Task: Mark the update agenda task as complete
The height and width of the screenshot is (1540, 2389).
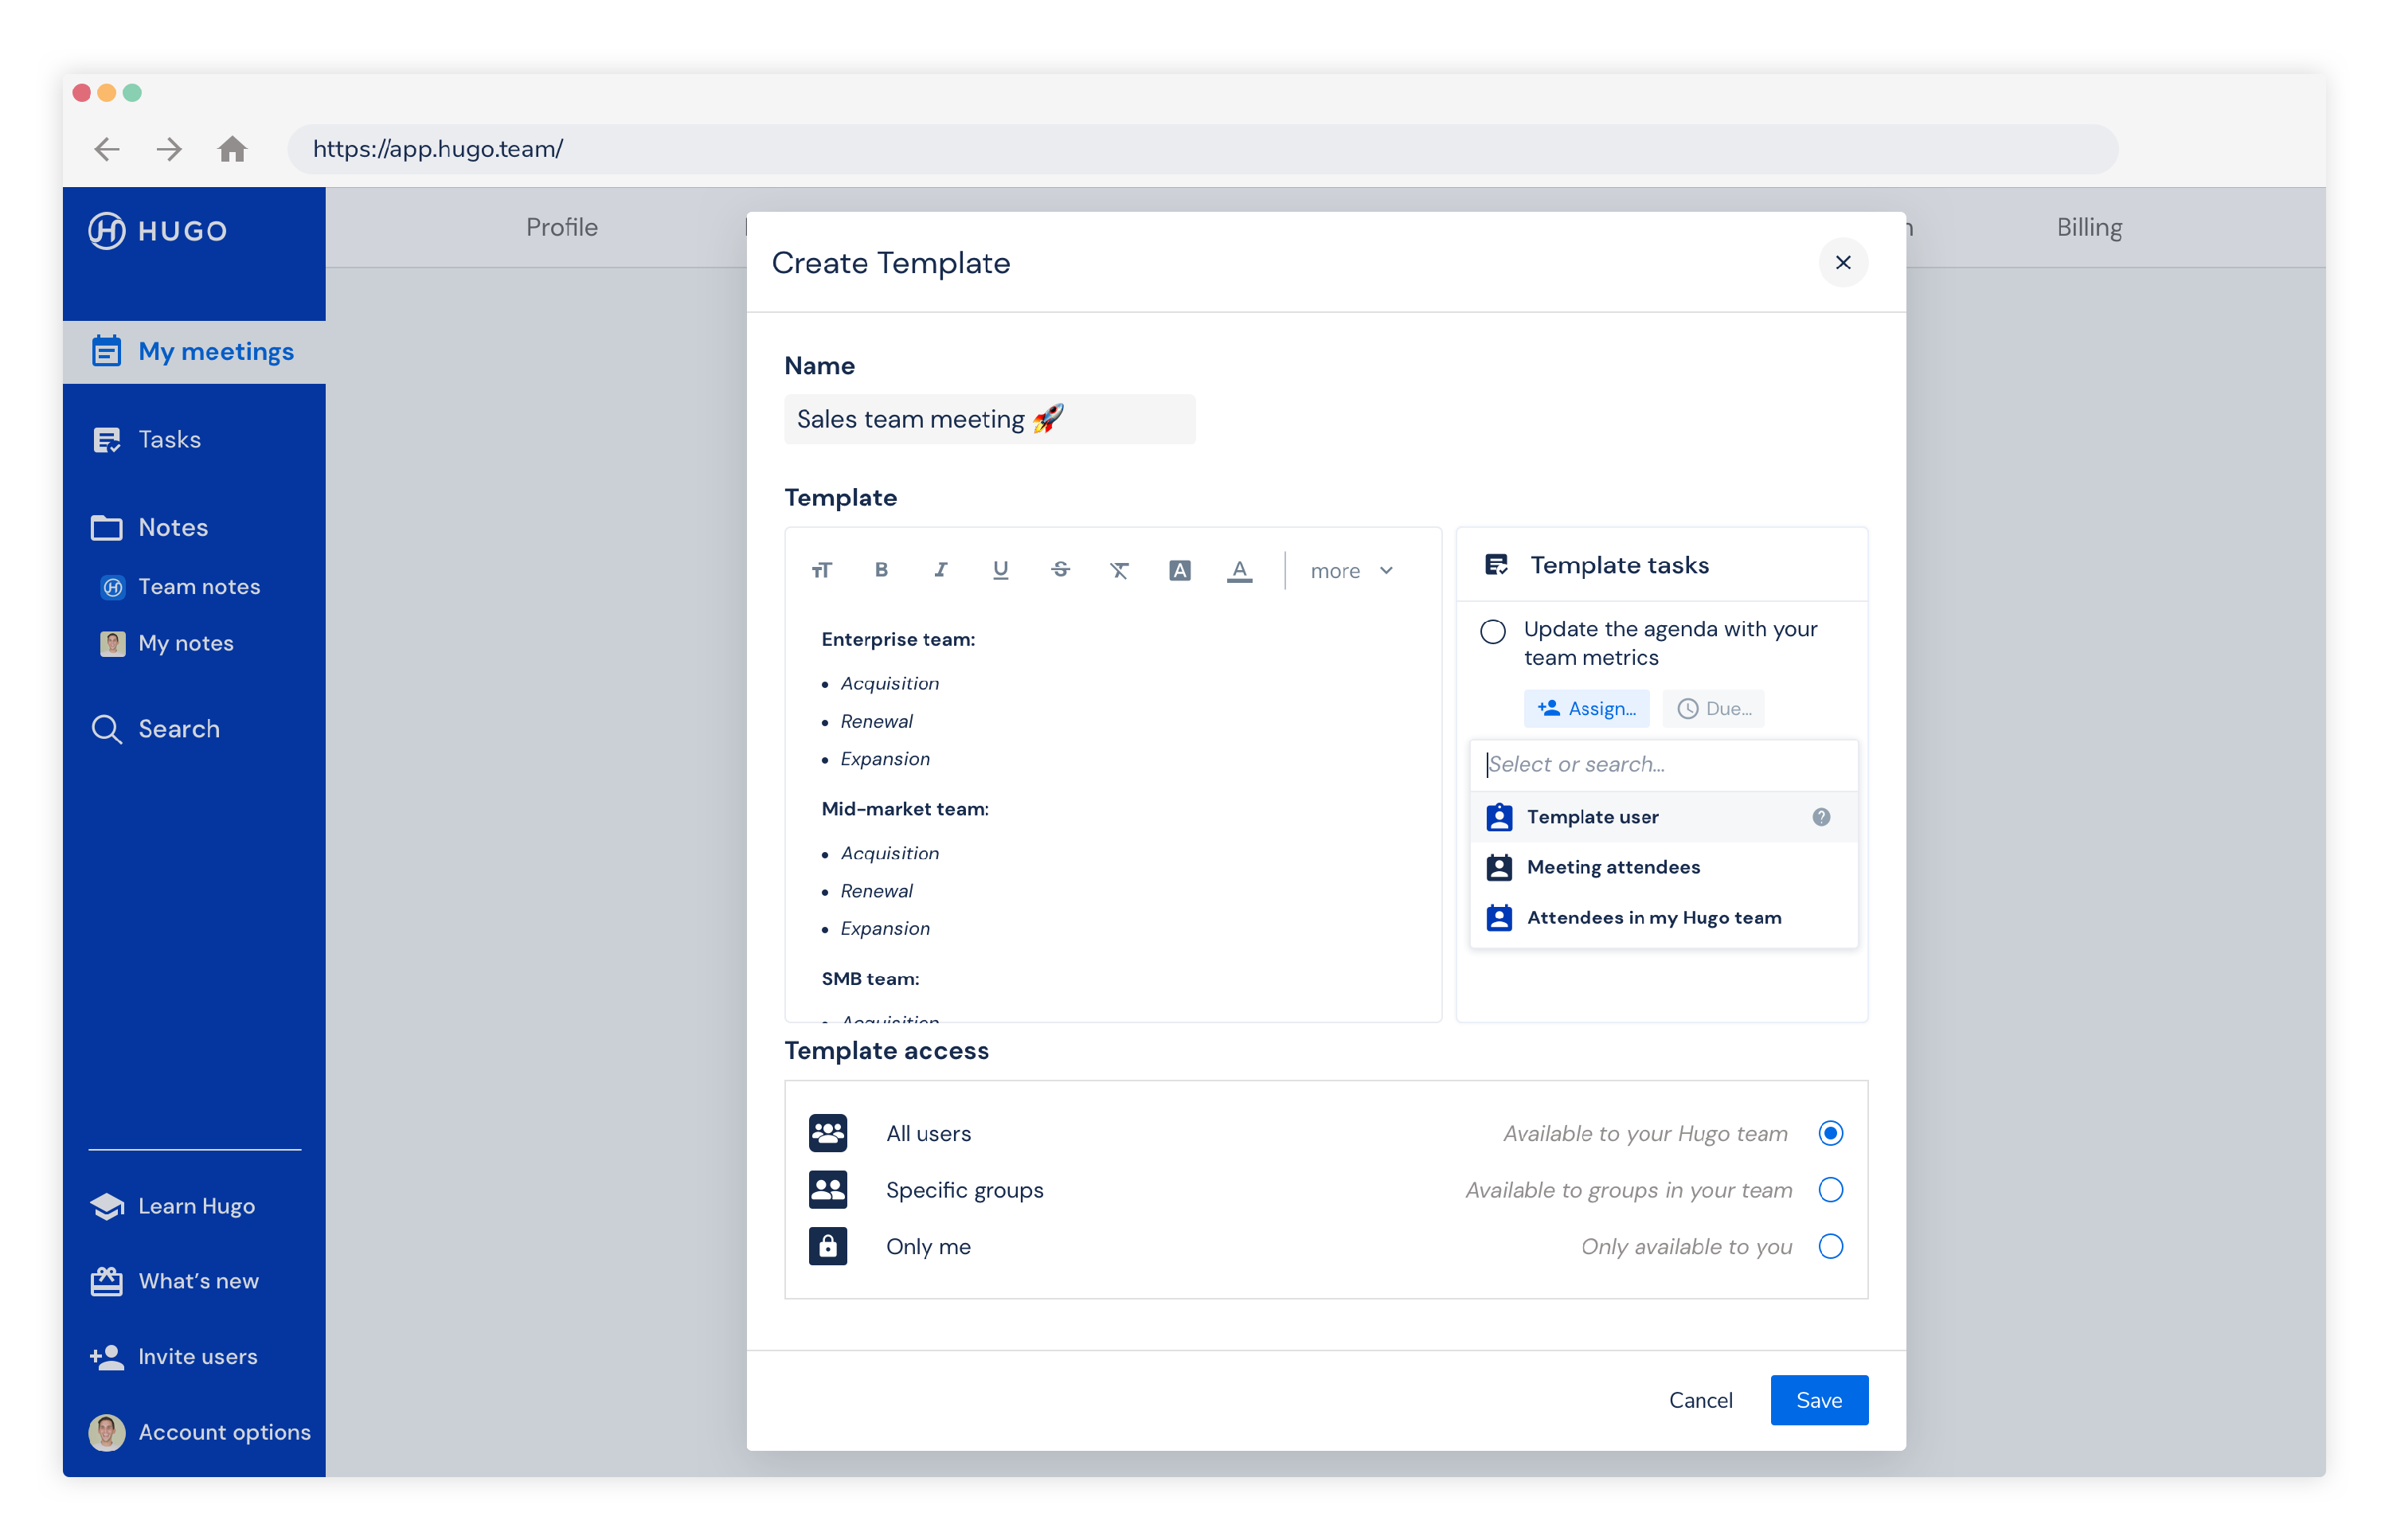Action: [x=1492, y=631]
